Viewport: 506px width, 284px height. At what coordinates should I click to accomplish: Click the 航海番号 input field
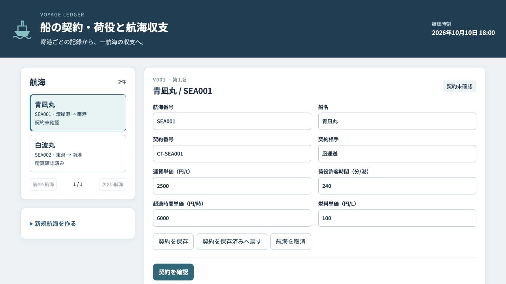232,121
